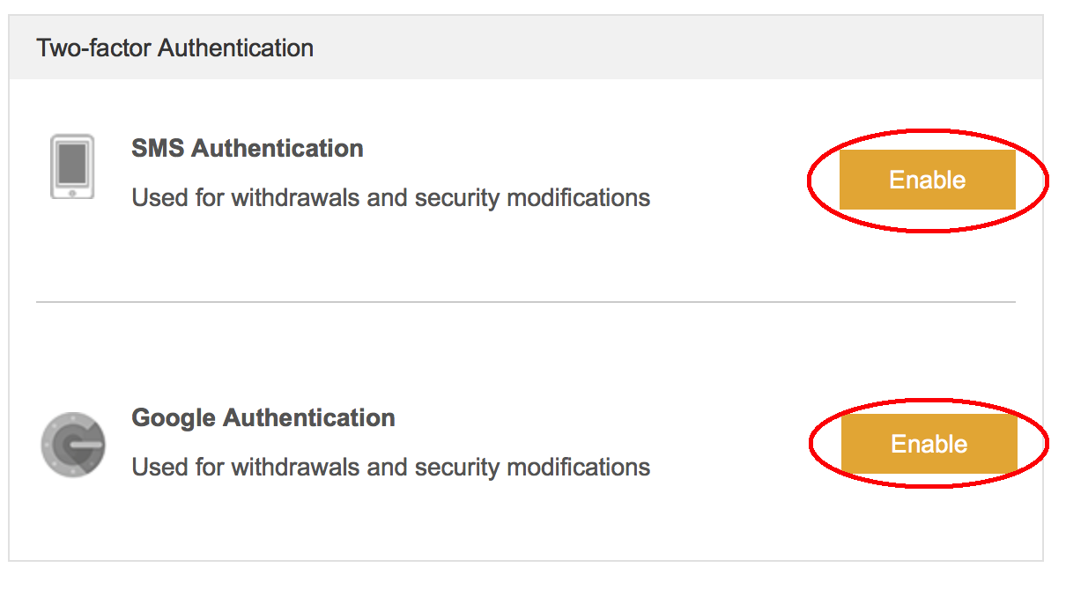
Task: Click the description under Google Authentication
Action: pyautogui.click(x=390, y=467)
